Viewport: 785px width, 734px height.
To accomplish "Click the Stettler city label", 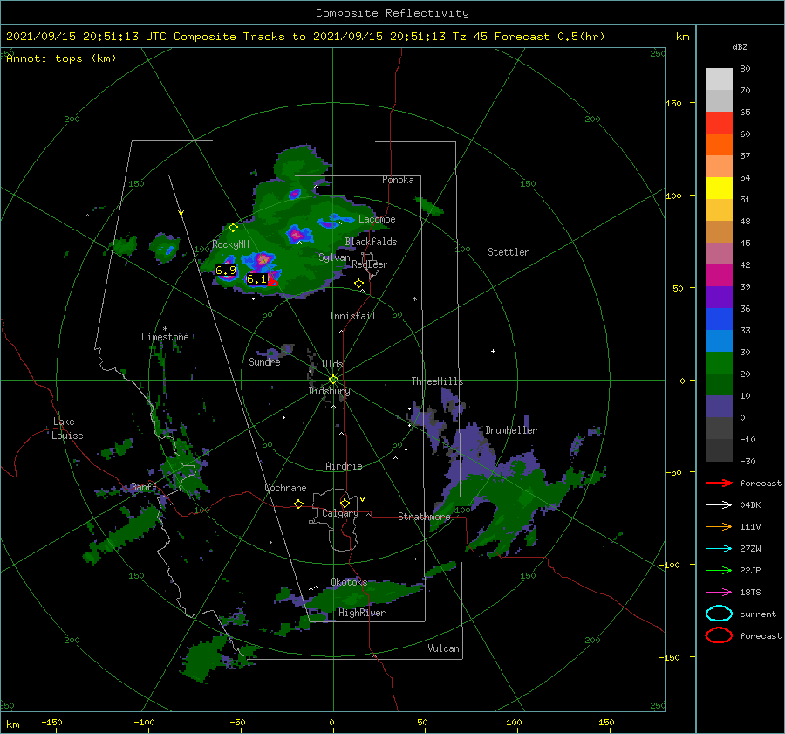I will [509, 252].
